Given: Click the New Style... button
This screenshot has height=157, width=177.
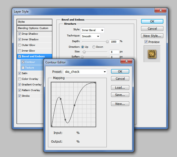Looking at the screenshot, I should (x=152, y=36).
